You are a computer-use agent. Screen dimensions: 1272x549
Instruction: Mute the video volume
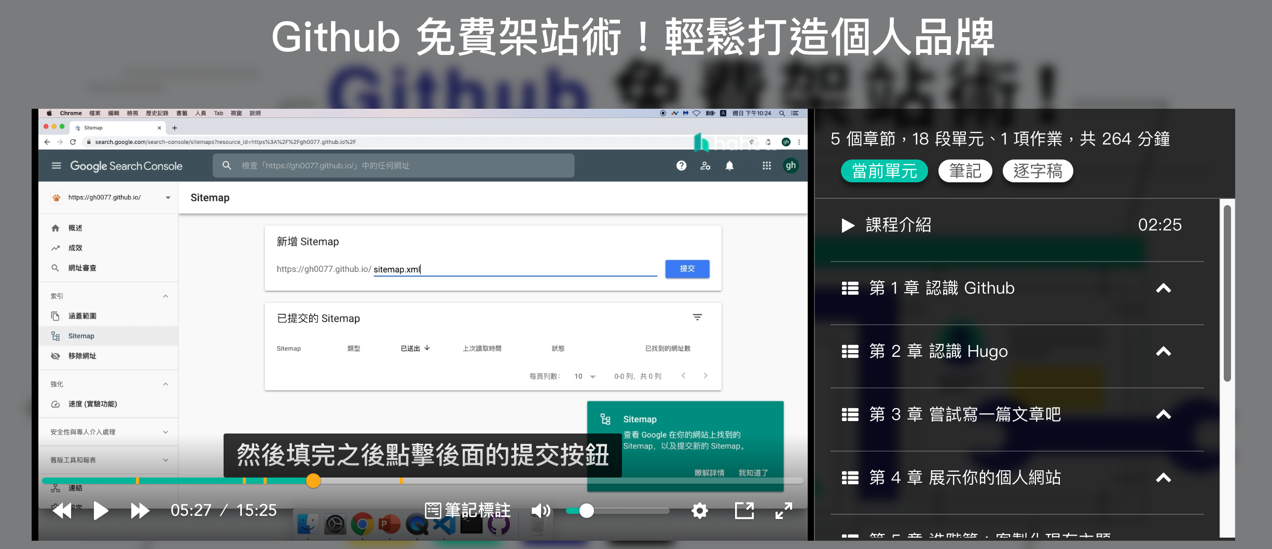pyautogui.click(x=541, y=511)
